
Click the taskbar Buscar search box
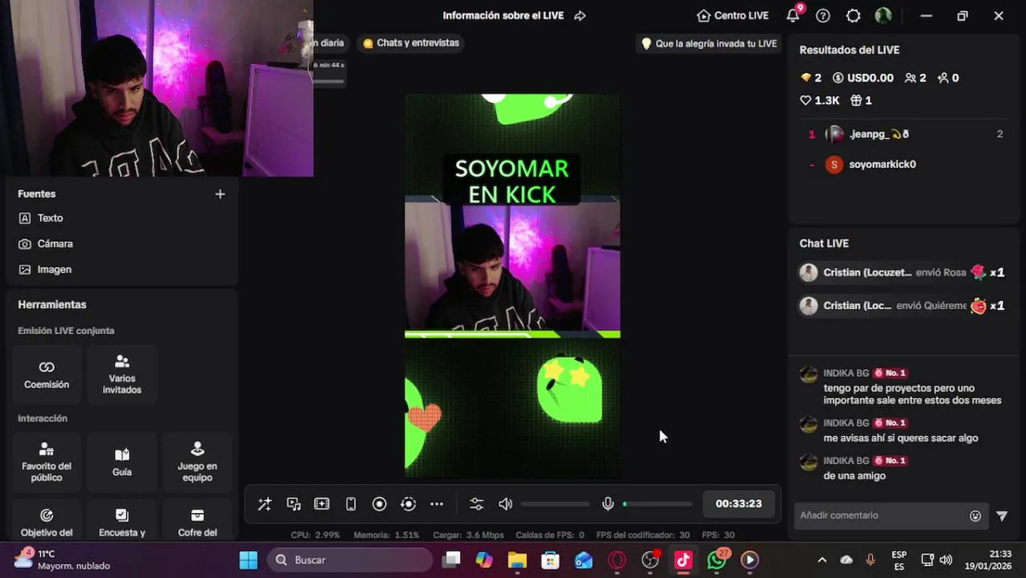pyautogui.click(x=350, y=560)
